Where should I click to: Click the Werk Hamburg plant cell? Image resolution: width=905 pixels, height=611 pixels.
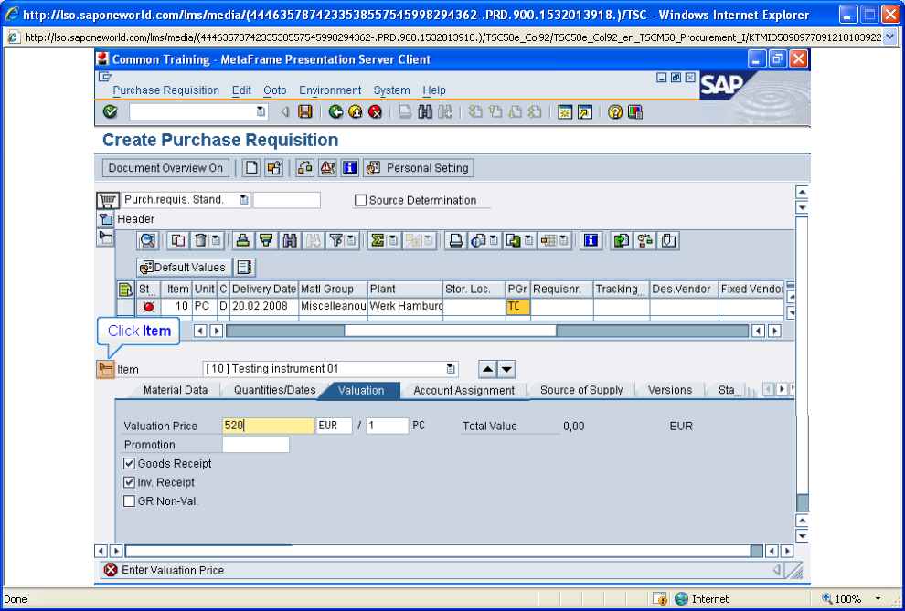[405, 306]
